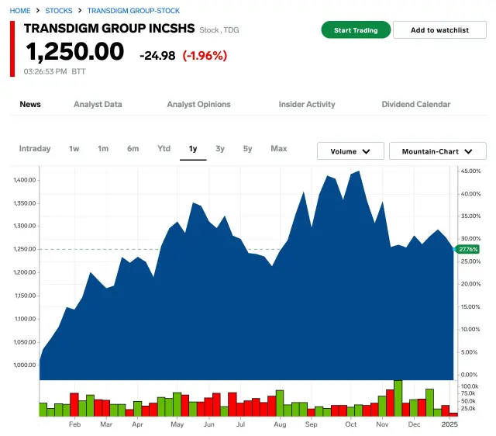496x436 pixels.
Task: Select the Max time range
Action: click(279, 148)
